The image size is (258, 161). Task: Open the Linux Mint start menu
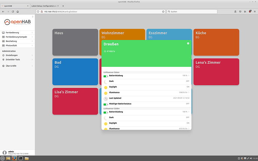3,158
